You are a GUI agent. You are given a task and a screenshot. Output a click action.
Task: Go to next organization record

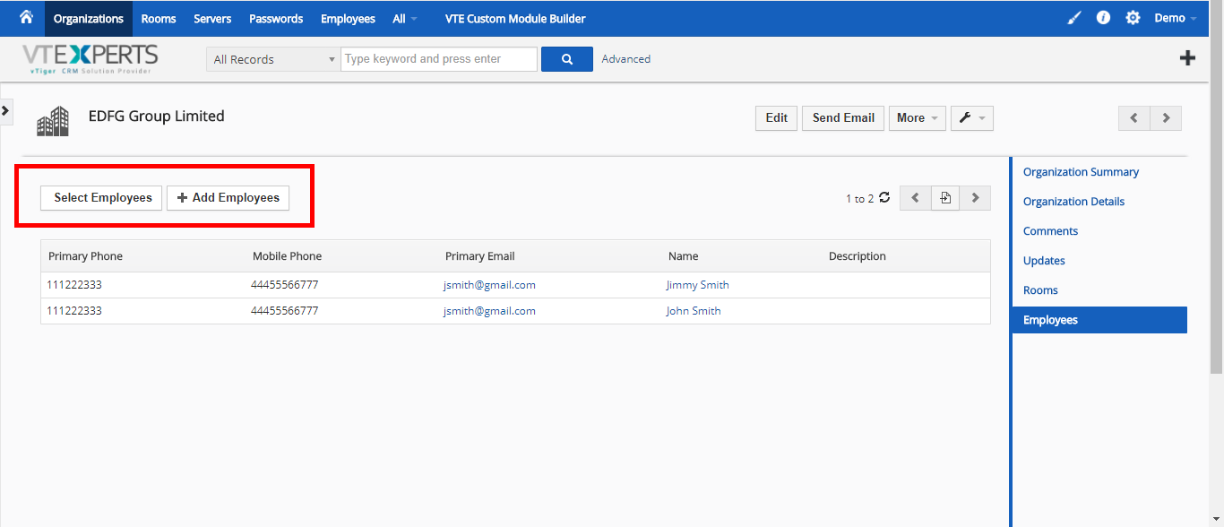(x=1166, y=117)
